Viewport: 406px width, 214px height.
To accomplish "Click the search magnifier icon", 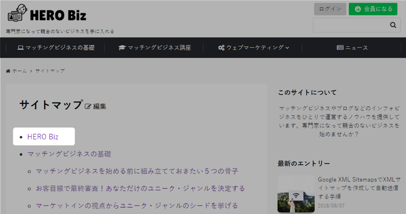I will point(393,25).
